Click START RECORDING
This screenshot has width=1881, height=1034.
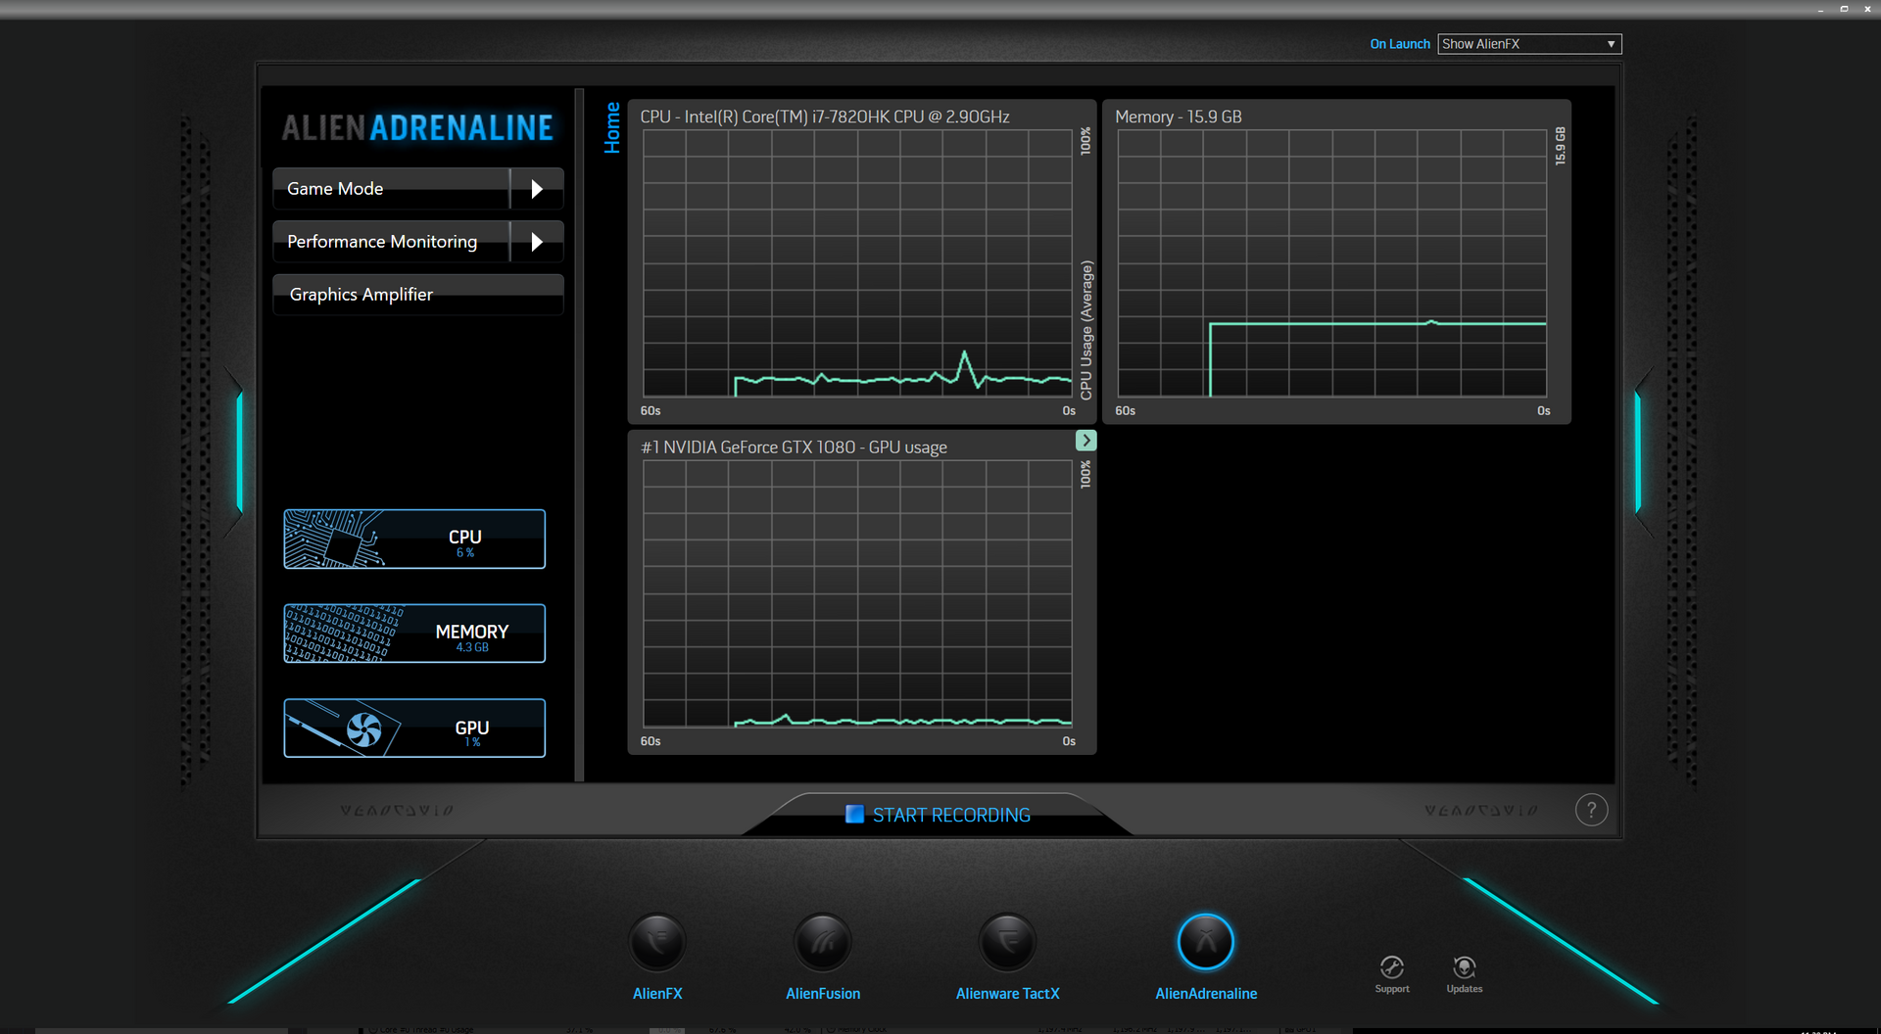point(938,815)
